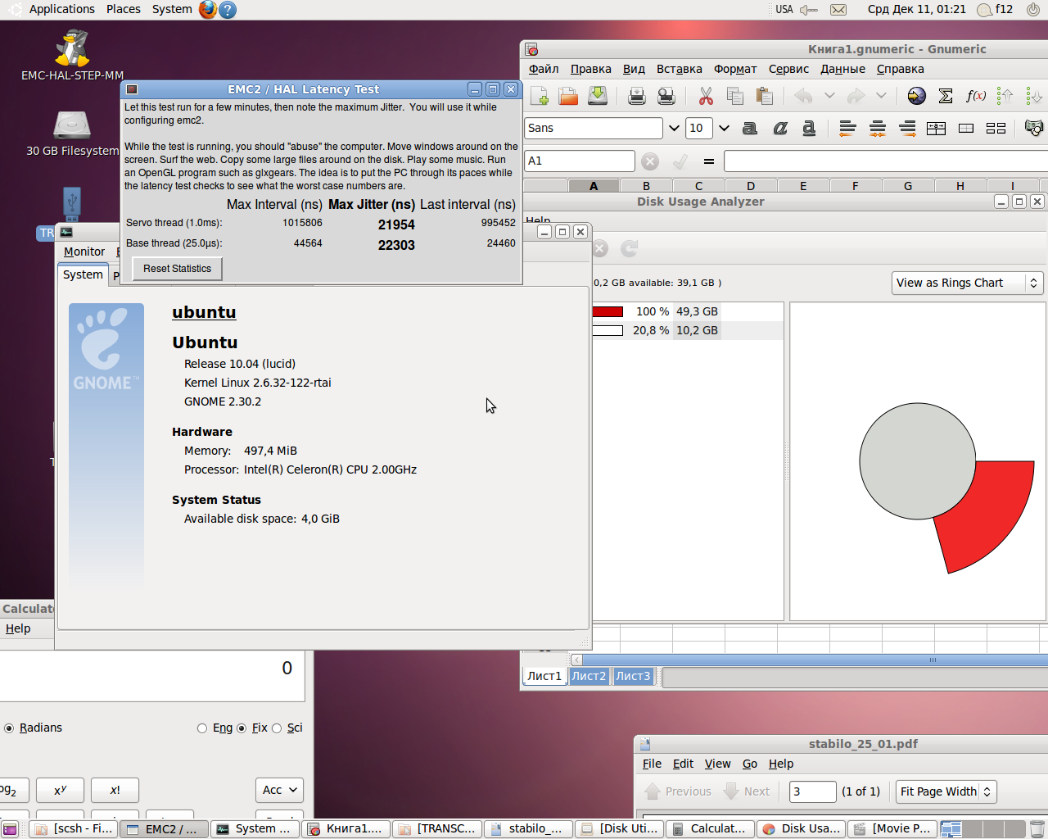Insert a sum with the Sigma icon
The image size is (1048, 839).
[946, 96]
